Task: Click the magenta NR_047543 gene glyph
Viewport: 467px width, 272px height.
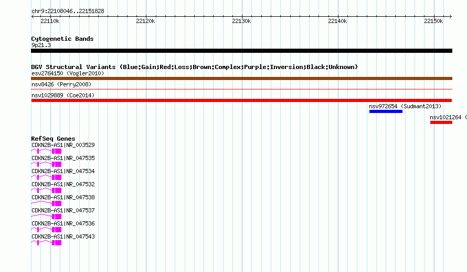Action: (46, 243)
